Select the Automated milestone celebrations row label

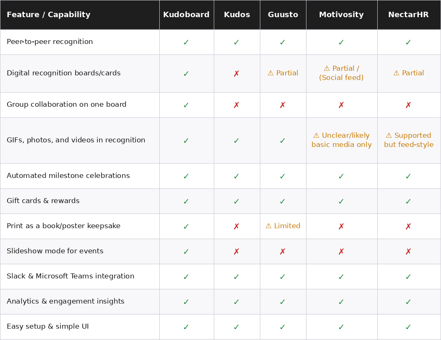(68, 176)
